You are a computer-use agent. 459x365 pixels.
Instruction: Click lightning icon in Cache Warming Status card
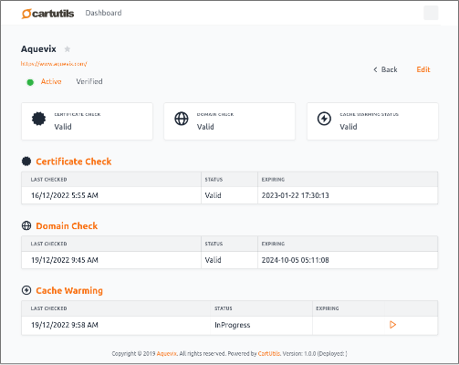click(x=324, y=119)
